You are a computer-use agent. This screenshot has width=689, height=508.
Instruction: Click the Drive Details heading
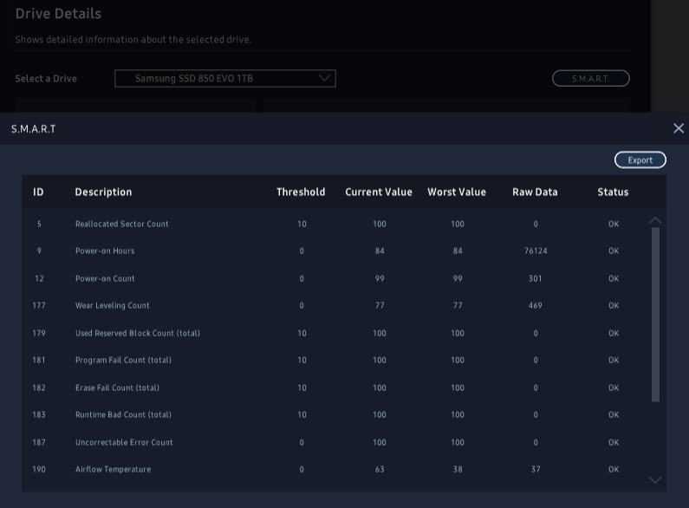pyautogui.click(x=58, y=14)
